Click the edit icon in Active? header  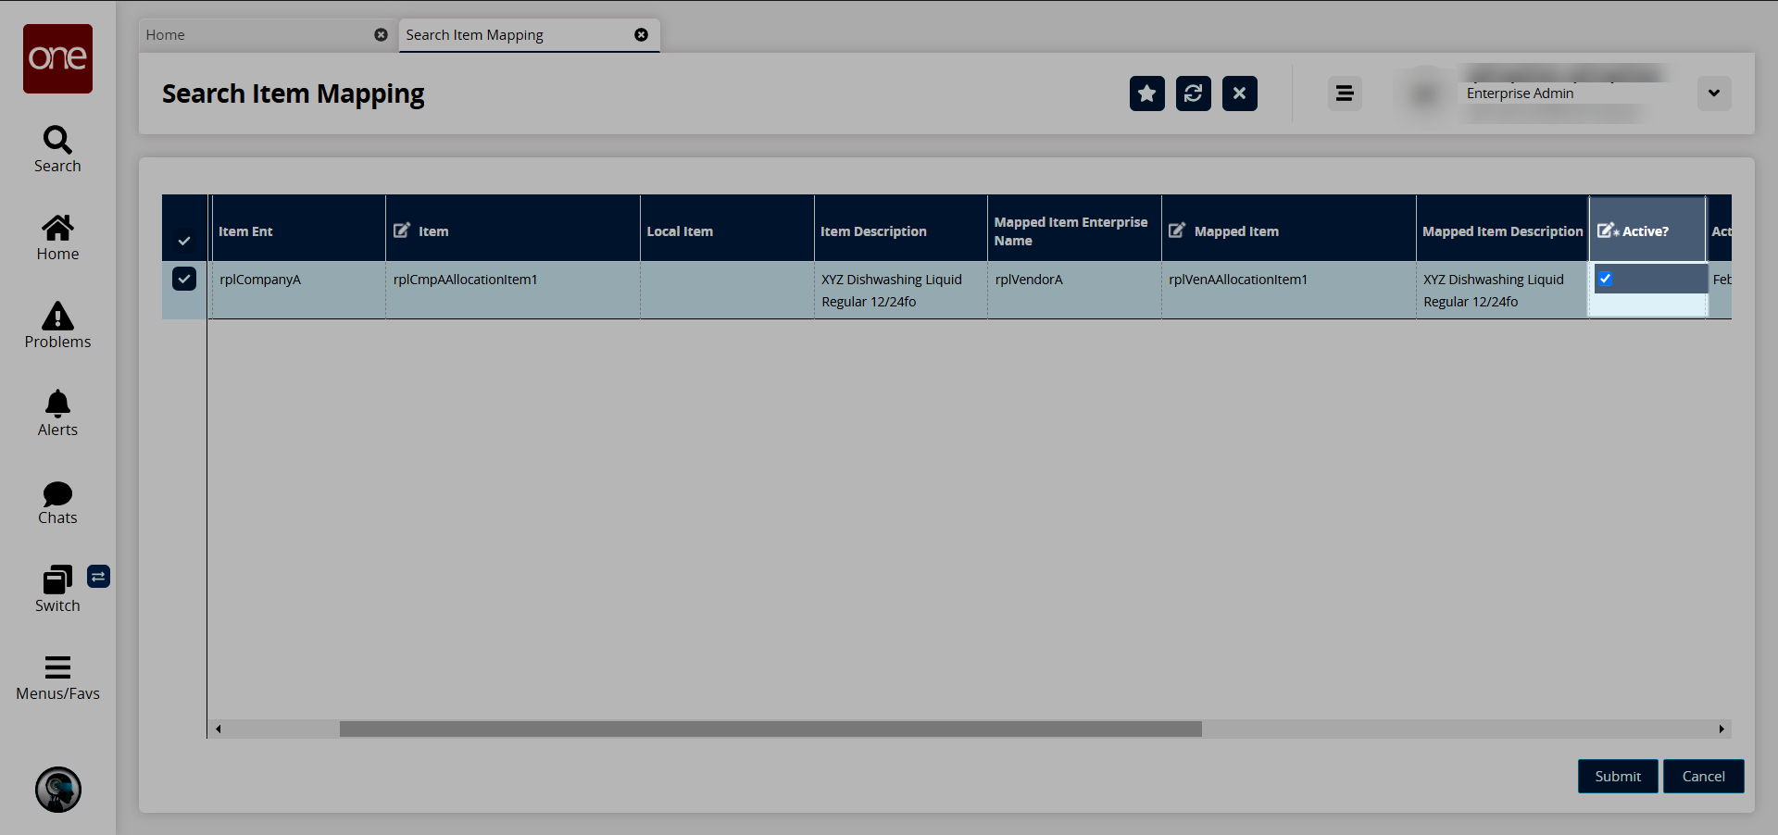[x=1608, y=231]
